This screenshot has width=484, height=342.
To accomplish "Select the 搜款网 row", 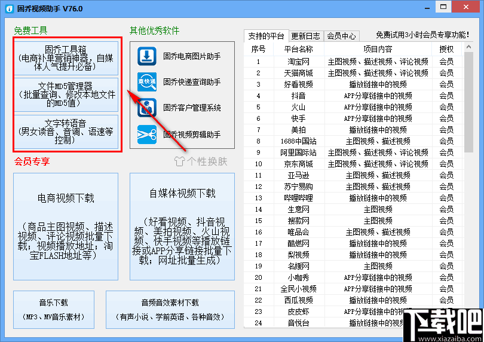I will click(354, 221).
